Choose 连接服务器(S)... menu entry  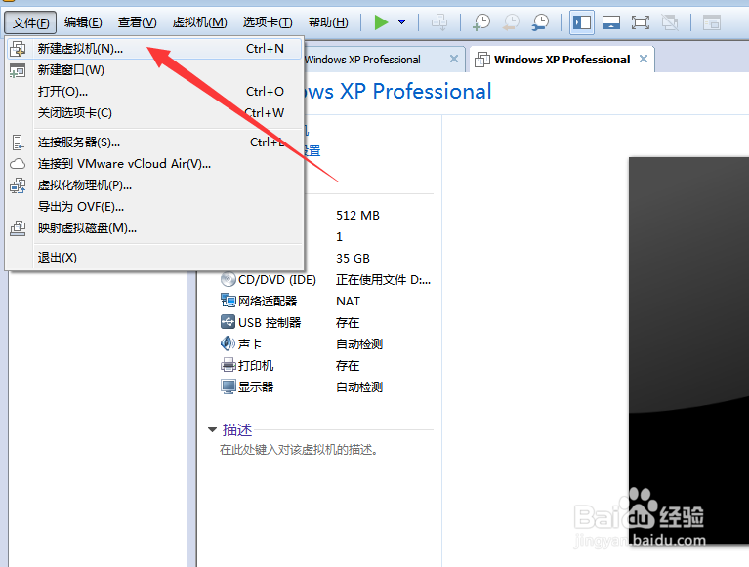pos(154,142)
